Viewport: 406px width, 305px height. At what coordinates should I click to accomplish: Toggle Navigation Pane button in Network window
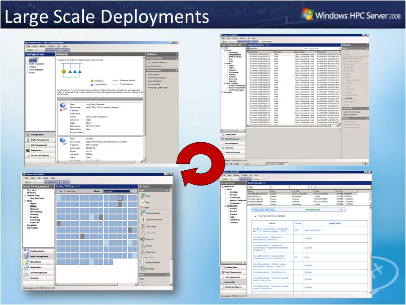(53, 50)
